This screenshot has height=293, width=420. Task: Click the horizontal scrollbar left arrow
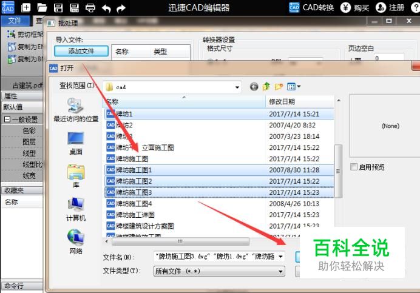pyautogui.click(x=107, y=241)
